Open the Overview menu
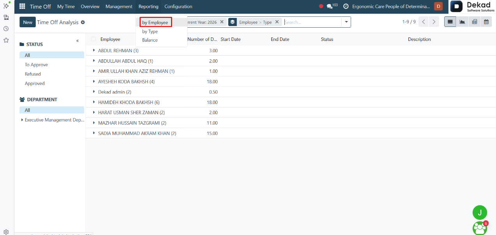This screenshot has height=235, width=496. 90,6
